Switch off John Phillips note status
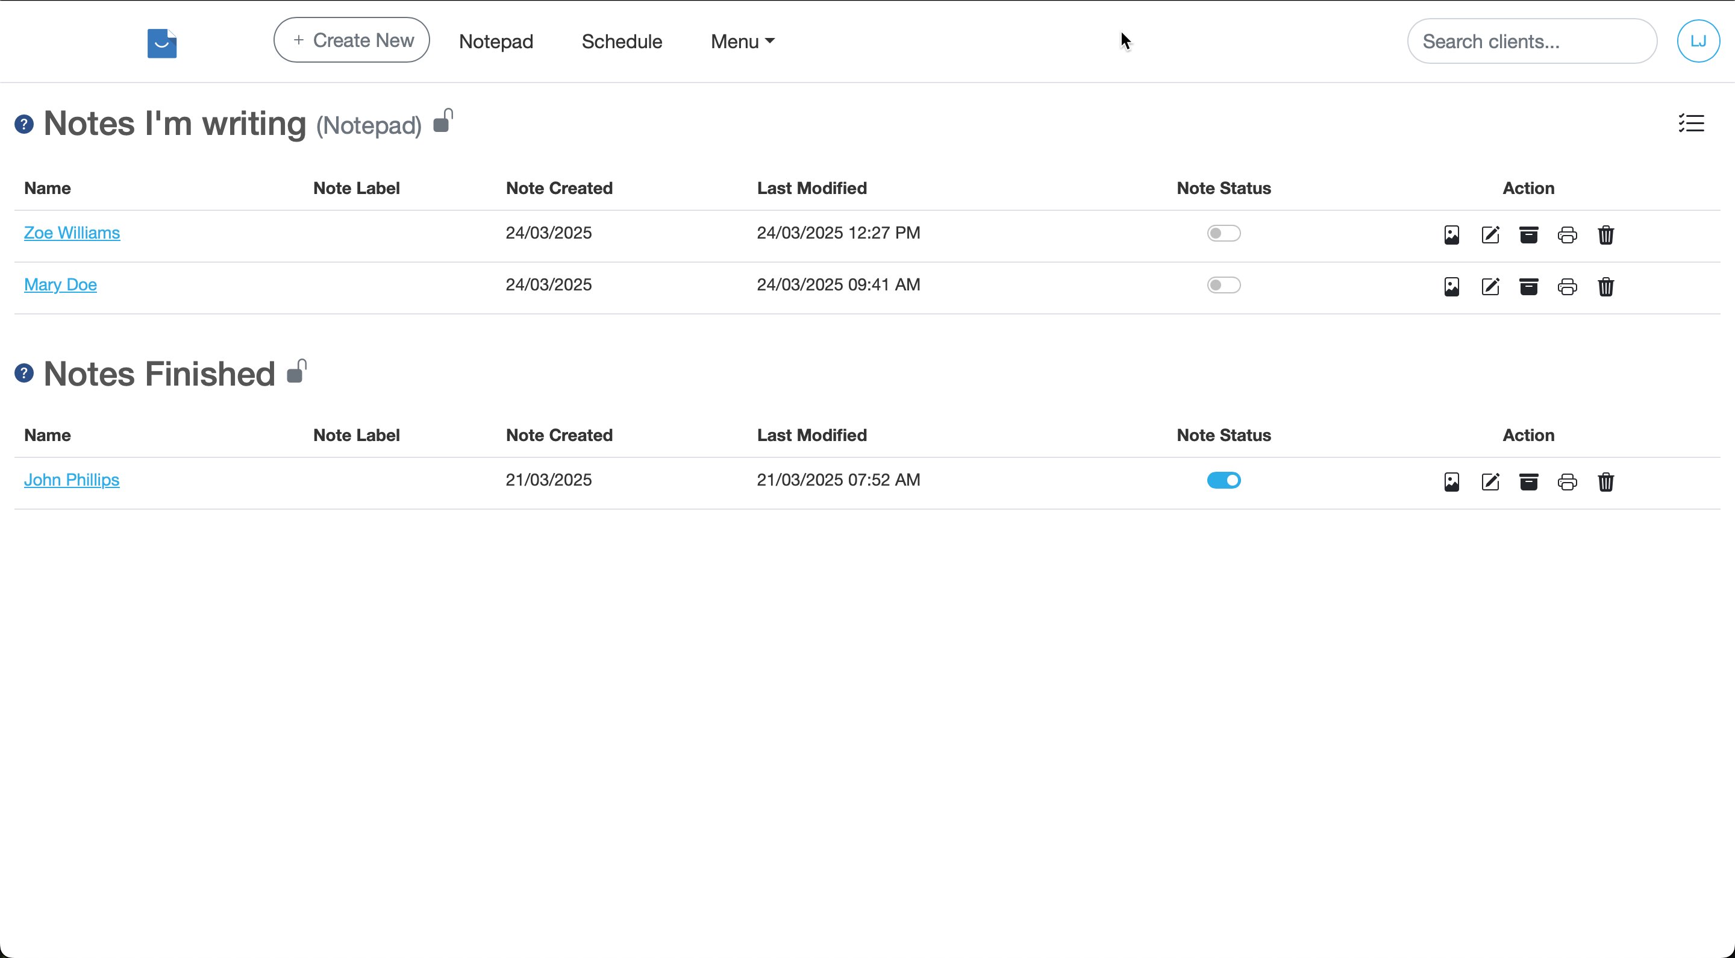Image resolution: width=1735 pixels, height=958 pixels. click(1224, 480)
